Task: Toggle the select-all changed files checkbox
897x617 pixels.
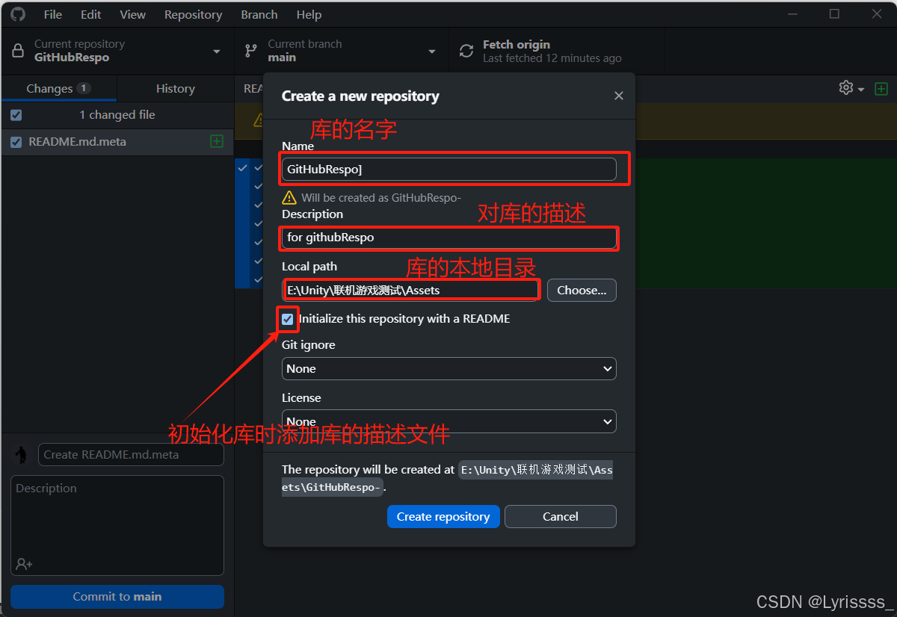Action: (16, 115)
